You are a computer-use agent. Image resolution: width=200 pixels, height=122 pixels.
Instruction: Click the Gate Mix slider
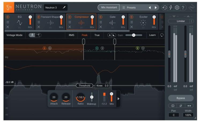tap(123, 20)
